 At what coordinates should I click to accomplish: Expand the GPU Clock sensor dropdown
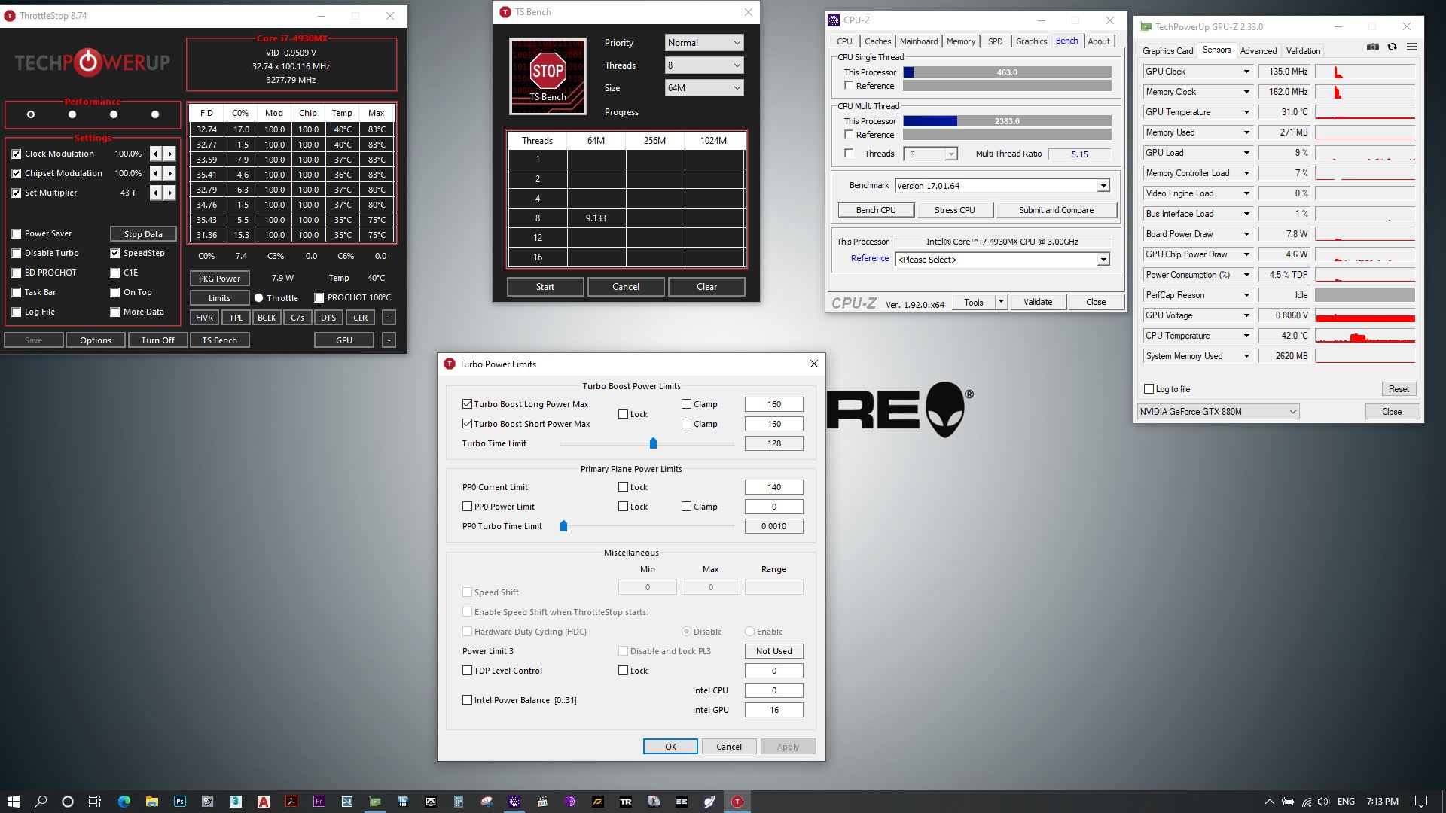pyautogui.click(x=1246, y=72)
